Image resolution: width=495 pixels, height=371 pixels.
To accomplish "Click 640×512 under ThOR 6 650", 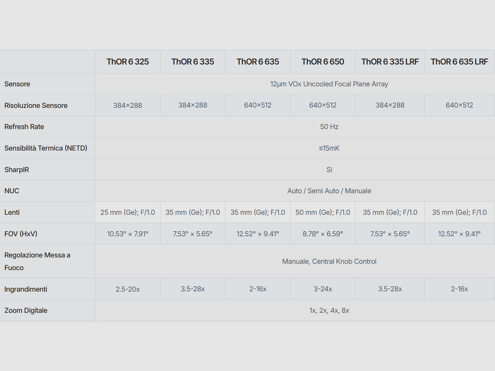I will pos(323,105).
